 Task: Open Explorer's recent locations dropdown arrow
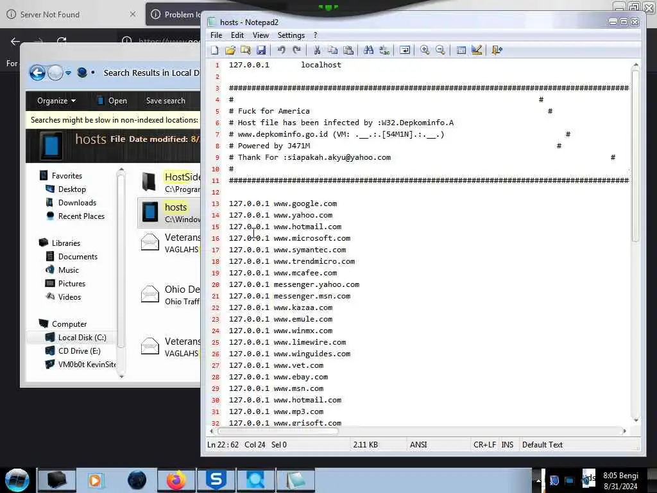pos(68,73)
